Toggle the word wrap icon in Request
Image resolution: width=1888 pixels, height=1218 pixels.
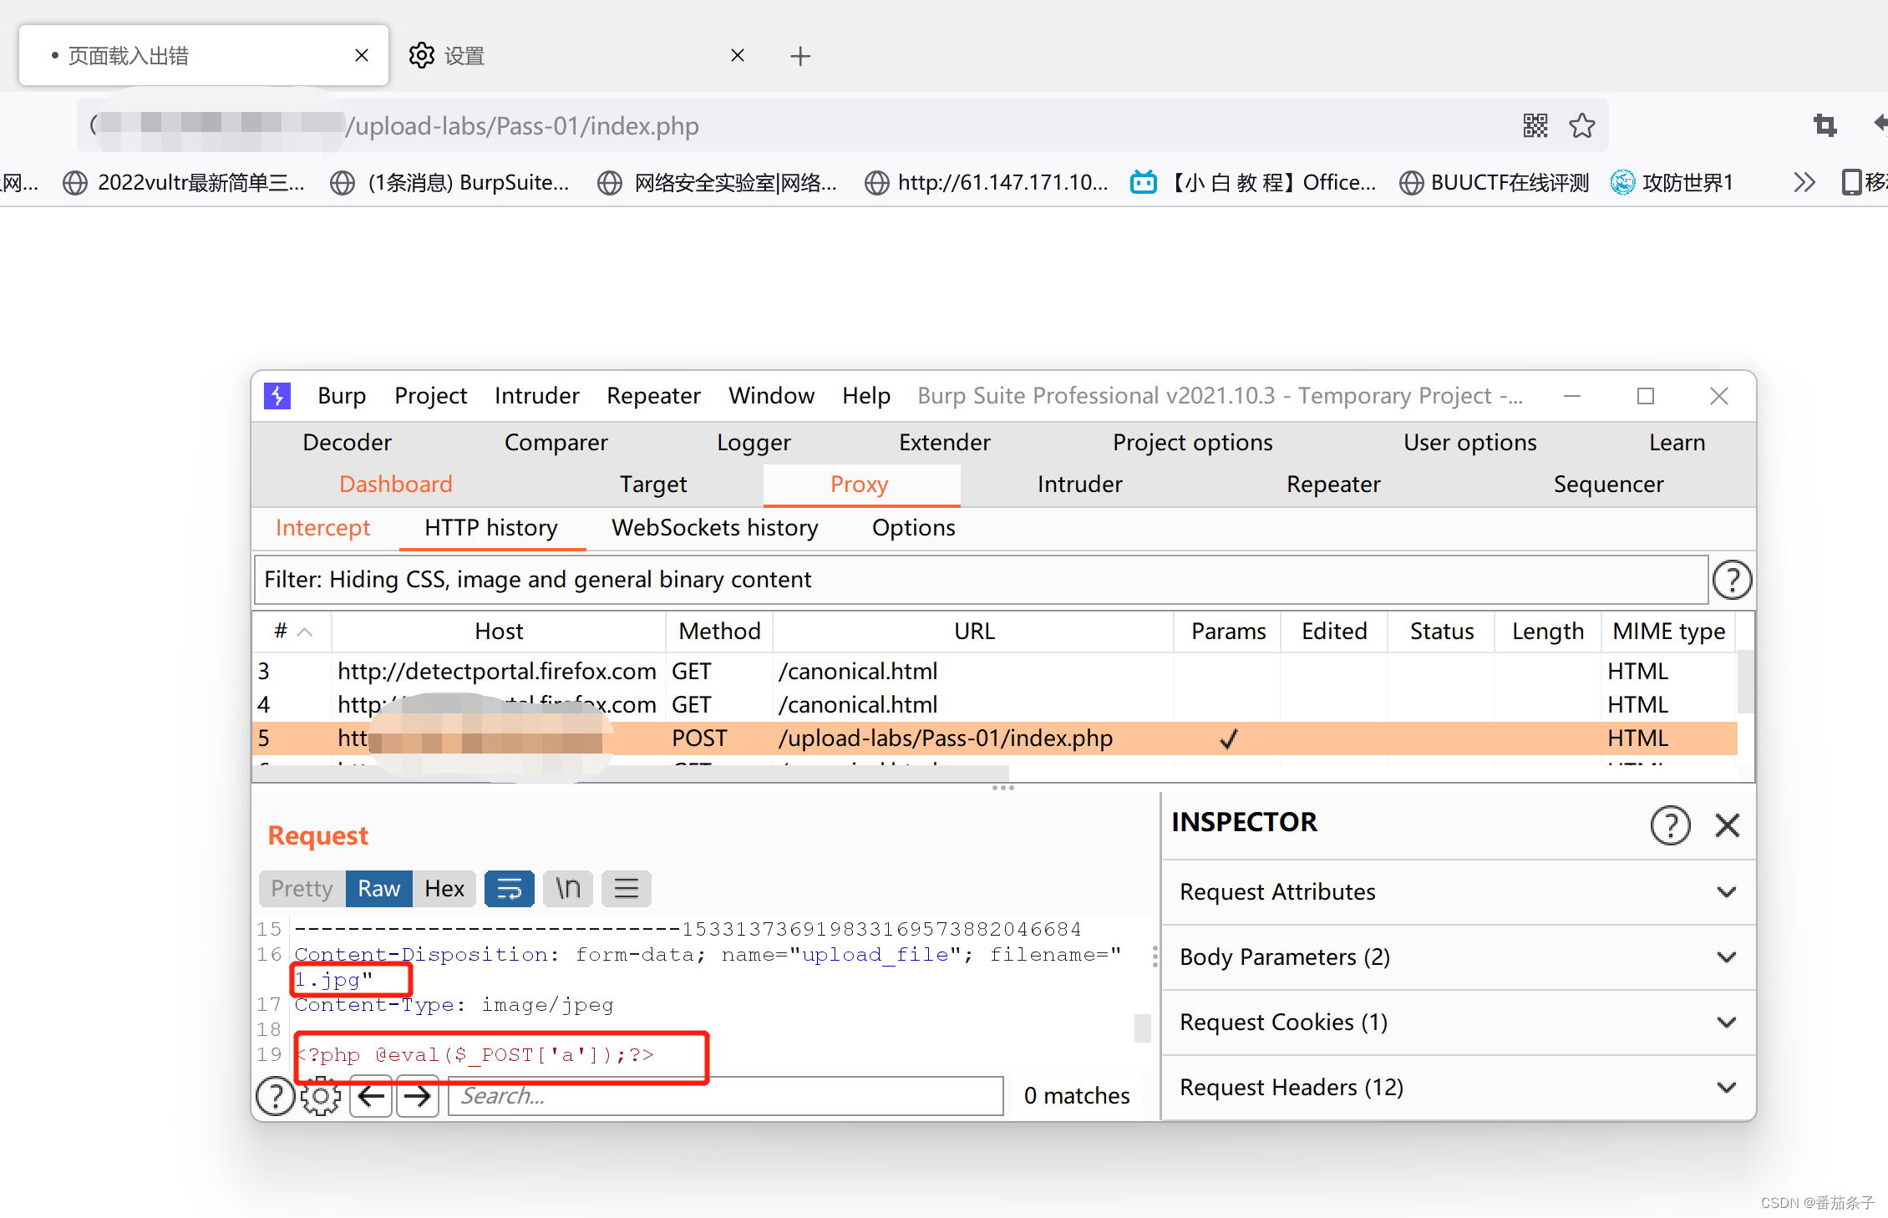(x=509, y=888)
